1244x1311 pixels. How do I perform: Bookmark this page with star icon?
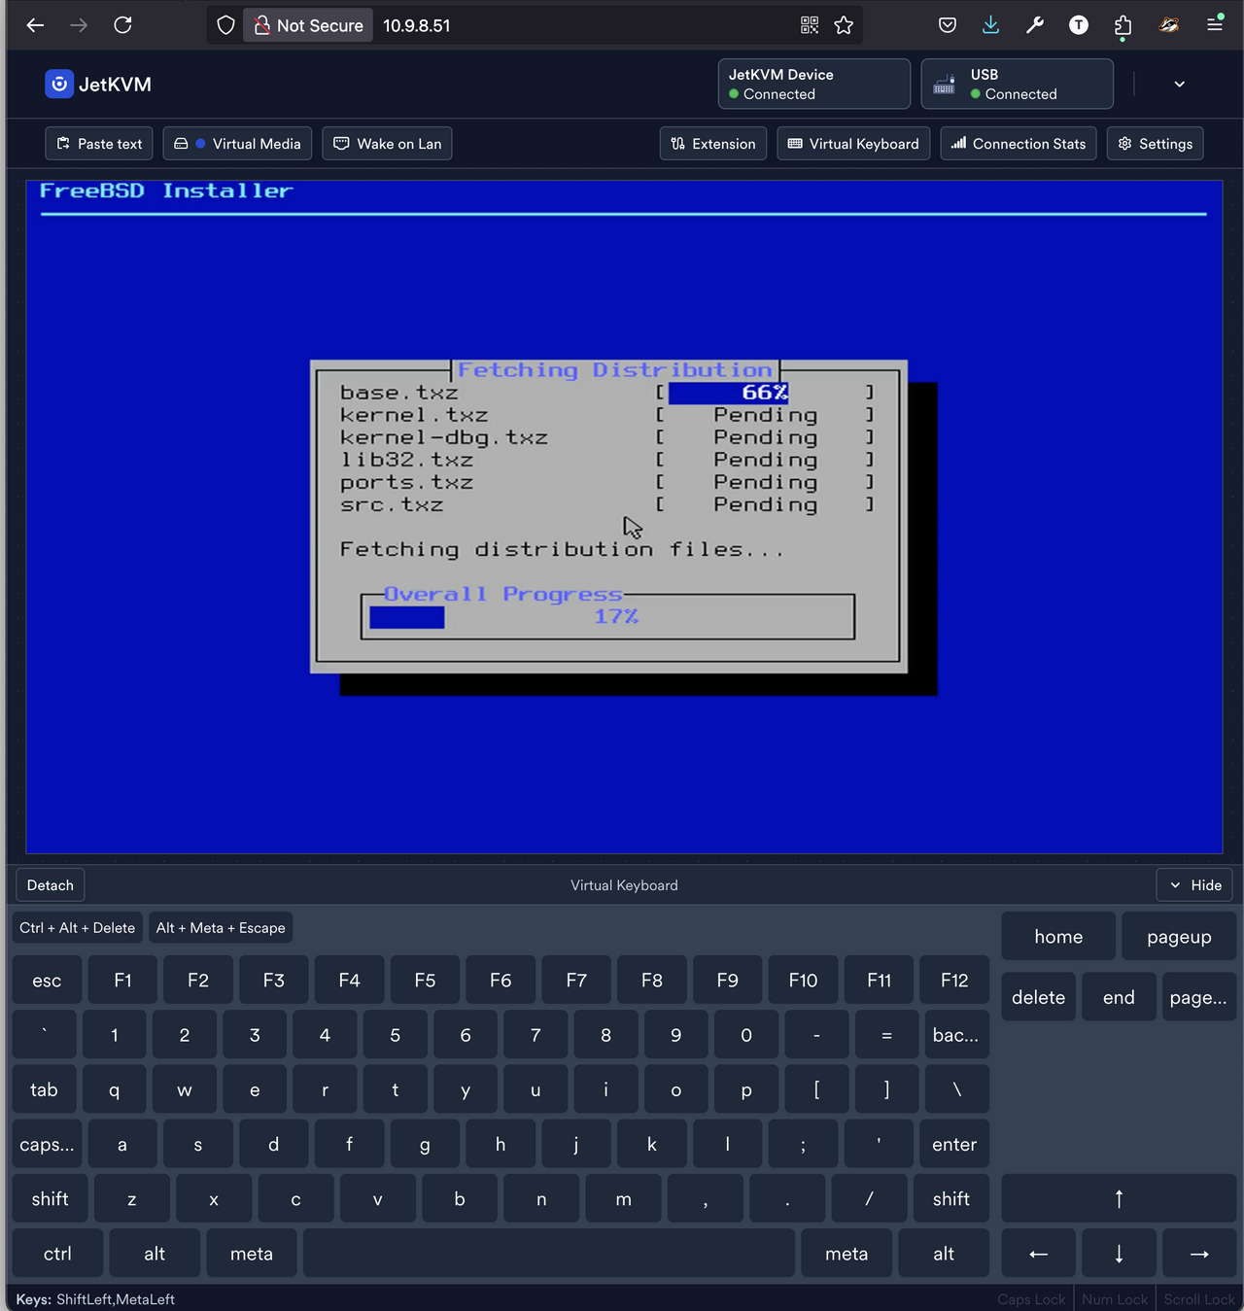click(x=844, y=25)
